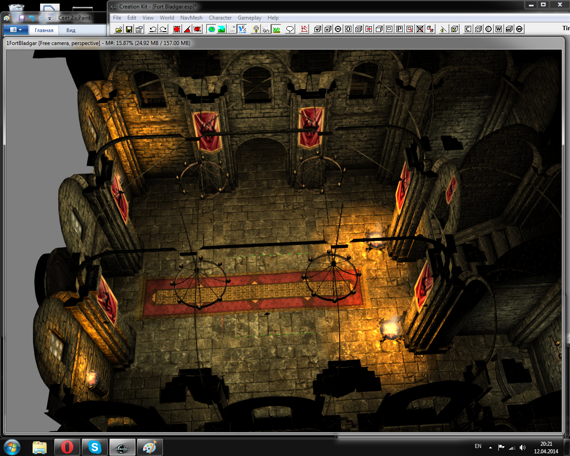Click the square icon labeled P
The image size is (570, 456).
pyautogui.click(x=400, y=29)
